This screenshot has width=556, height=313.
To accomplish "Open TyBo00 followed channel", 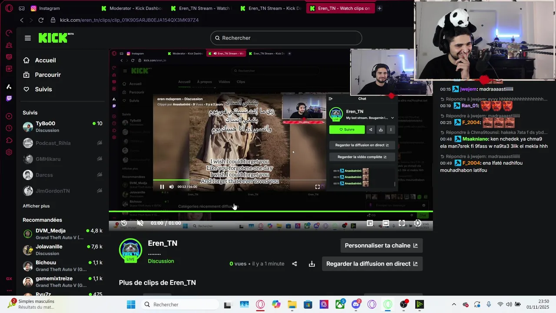I will (x=63, y=127).
